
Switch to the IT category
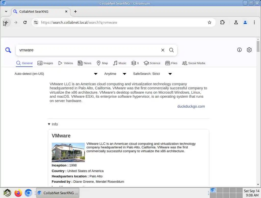[135, 63]
